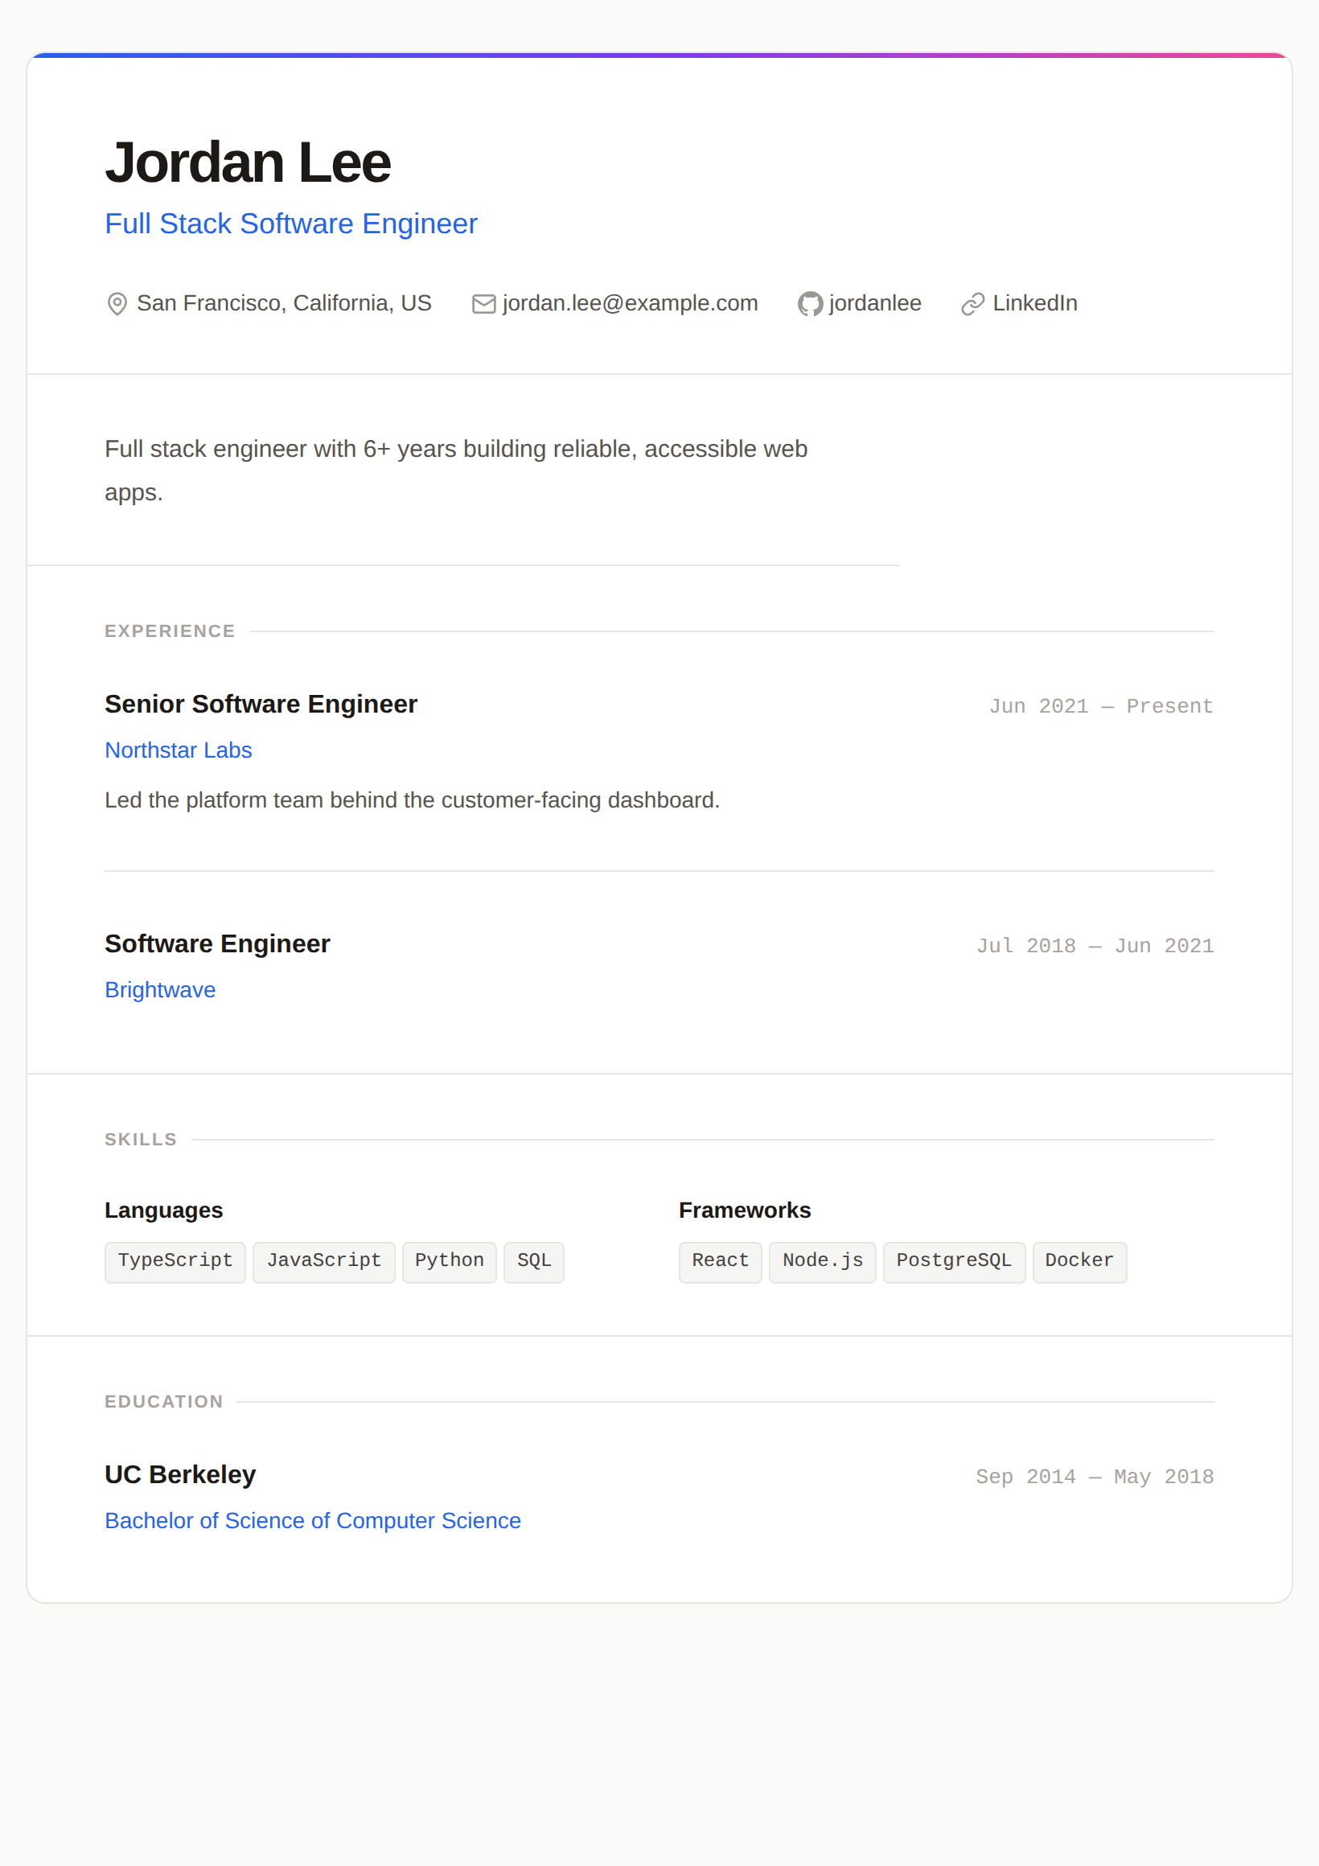Click the Software Engineer title at Brightwave
Viewport: 1319px width, 1866px height.
click(x=217, y=943)
